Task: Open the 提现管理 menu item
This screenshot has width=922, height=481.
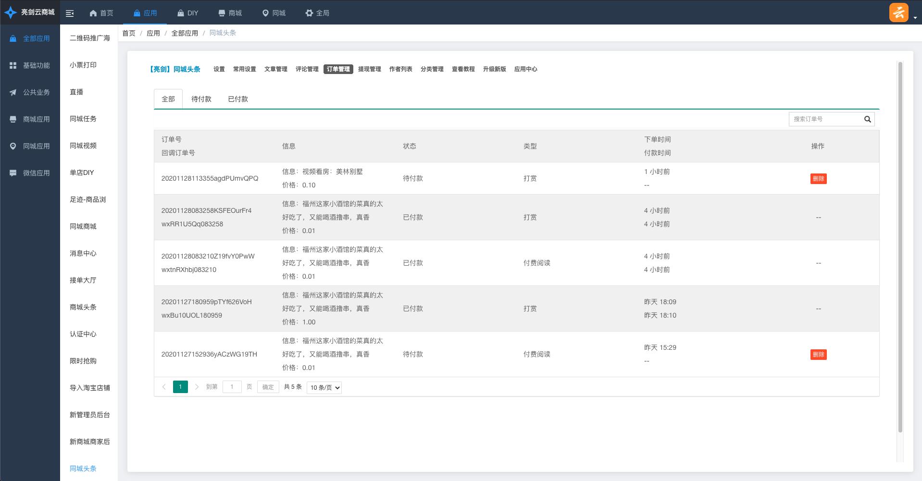Action: coord(369,69)
